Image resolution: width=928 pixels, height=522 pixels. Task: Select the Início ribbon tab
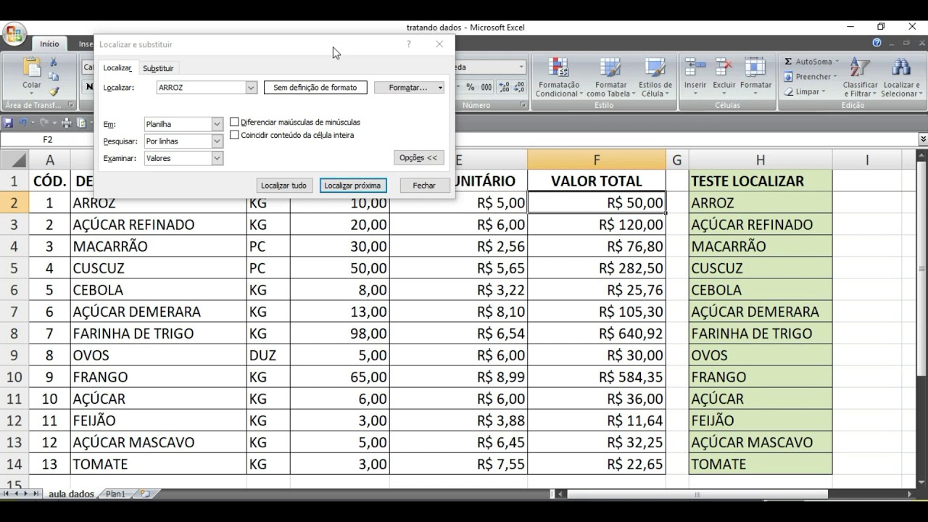[x=49, y=43]
